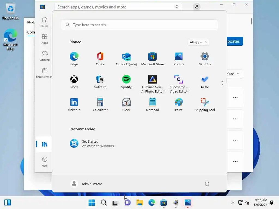Open Widgets panel on taskbar

tap(8, 202)
